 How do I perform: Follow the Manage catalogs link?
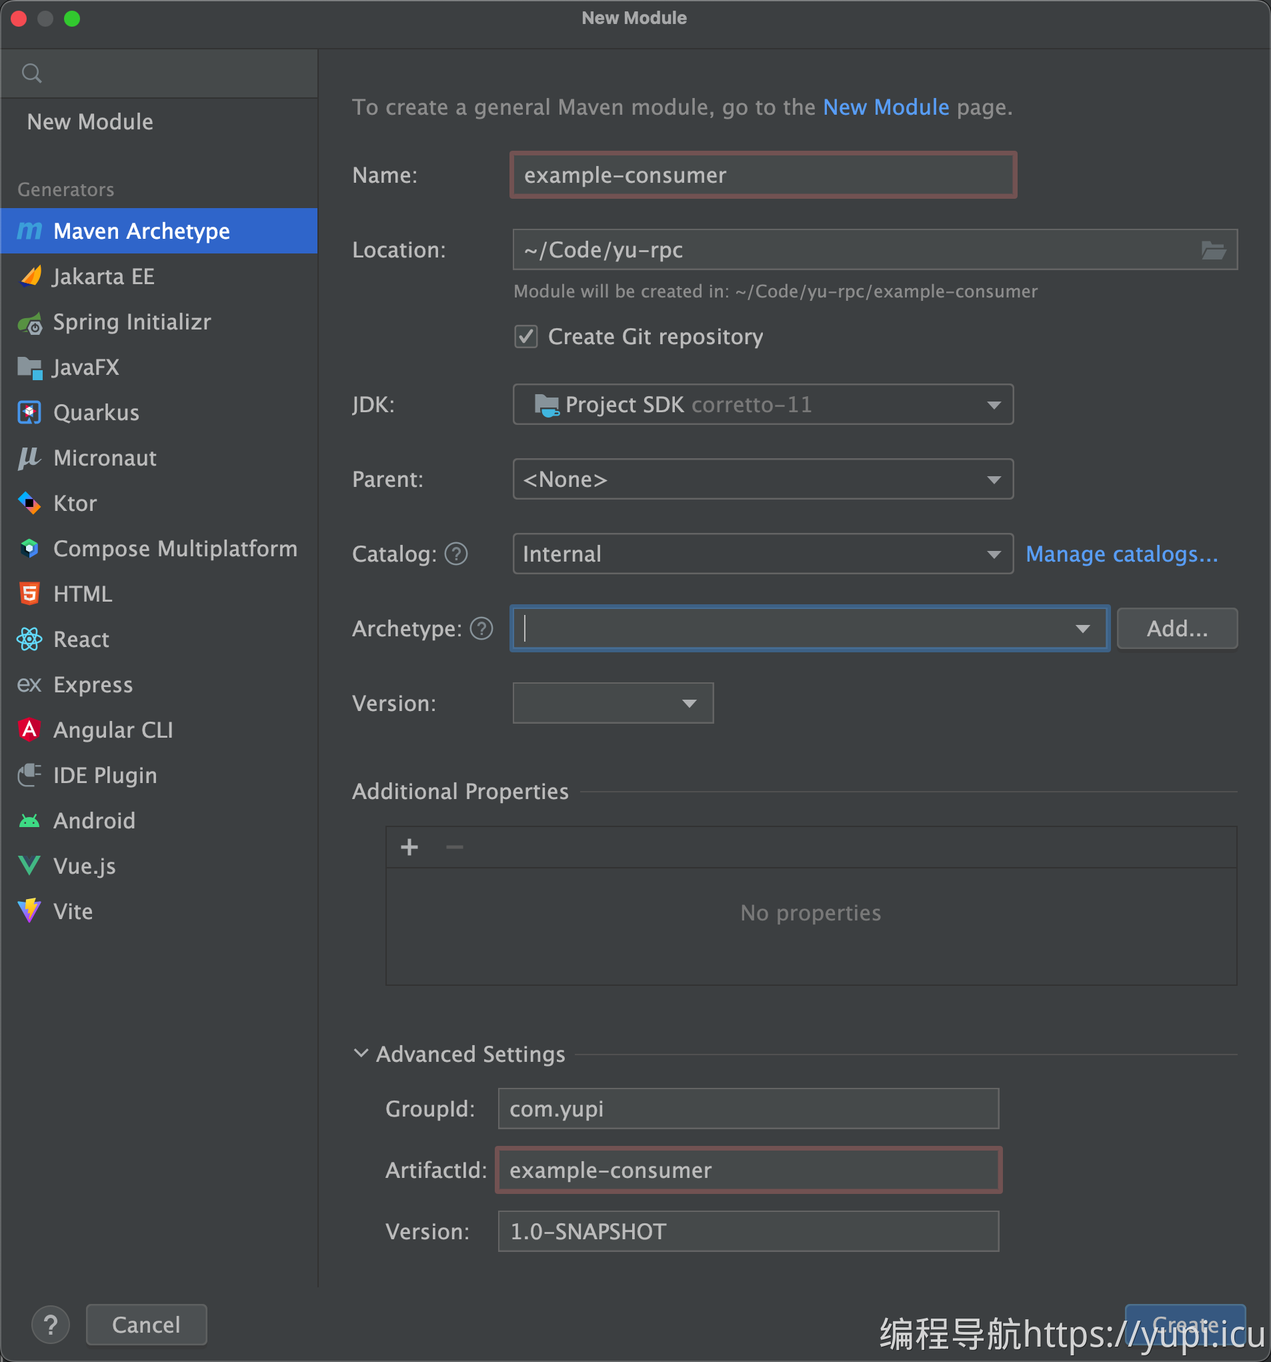[1121, 554]
